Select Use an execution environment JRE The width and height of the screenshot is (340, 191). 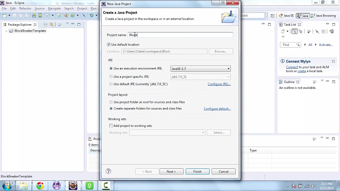point(111,68)
